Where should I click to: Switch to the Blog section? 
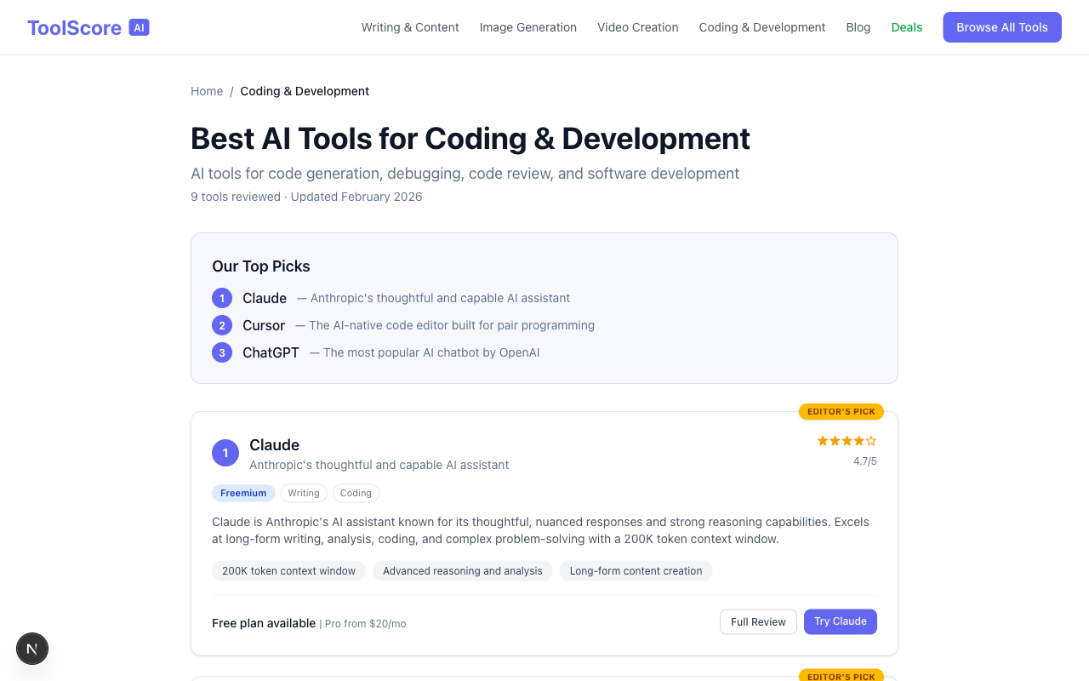[858, 27]
